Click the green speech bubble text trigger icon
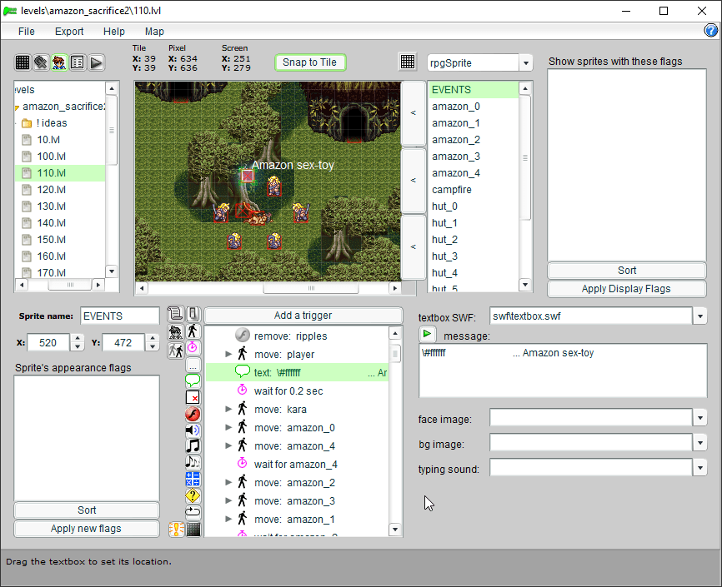Viewport: 722px width, 587px height. 193,381
